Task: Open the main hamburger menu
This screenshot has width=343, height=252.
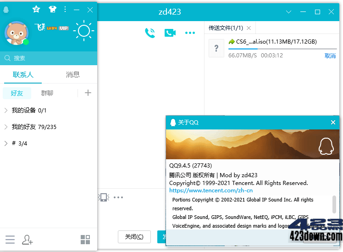Action: click(x=10, y=240)
